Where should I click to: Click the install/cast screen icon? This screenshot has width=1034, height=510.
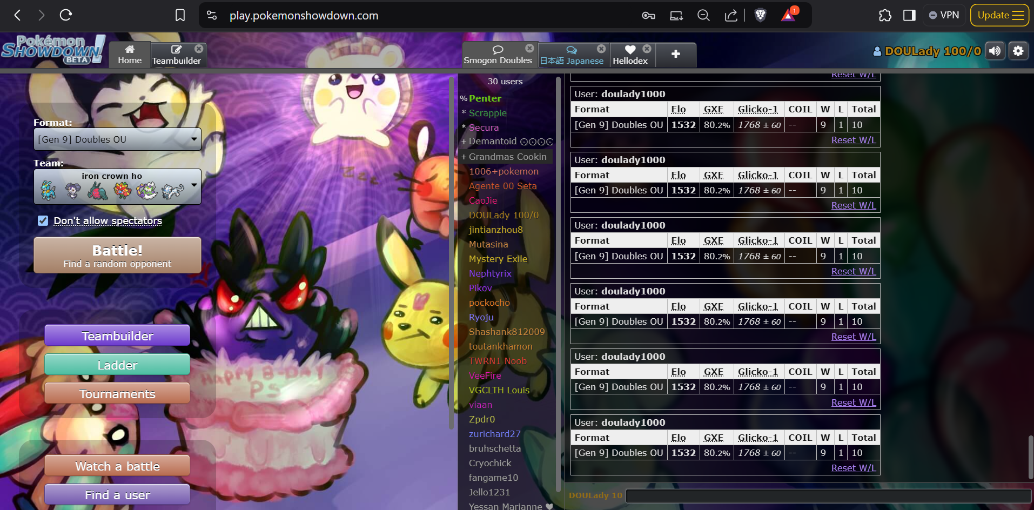pyautogui.click(x=676, y=16)
